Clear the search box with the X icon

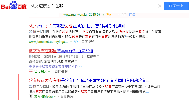point(160,6)
